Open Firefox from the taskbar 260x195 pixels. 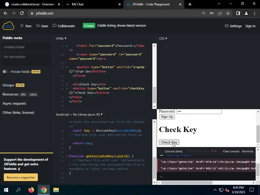[31, 190]
